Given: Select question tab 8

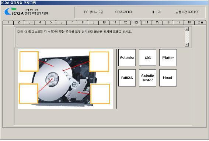Looking at the screenshot, I should click(x=83, y=22).
